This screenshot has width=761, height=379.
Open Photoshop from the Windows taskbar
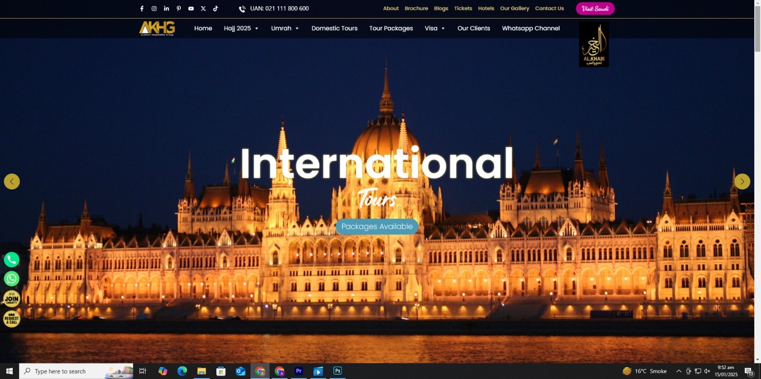[338, 371]
